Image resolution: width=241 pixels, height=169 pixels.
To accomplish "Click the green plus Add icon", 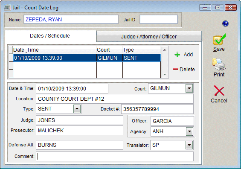I will pos(177,55).
